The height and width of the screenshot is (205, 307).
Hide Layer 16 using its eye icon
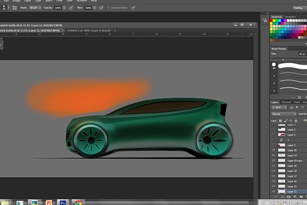[x=273, y=181]
